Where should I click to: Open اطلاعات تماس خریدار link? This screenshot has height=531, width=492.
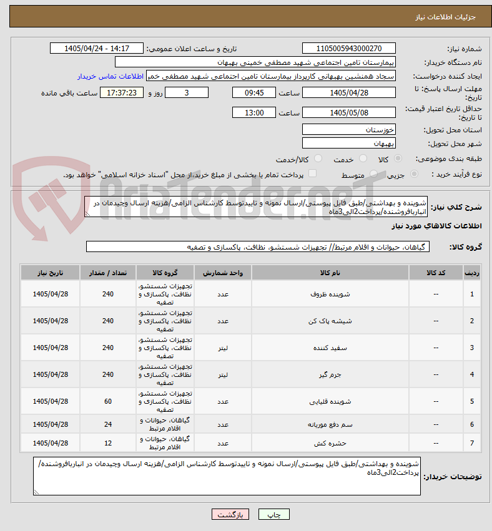tap(111, 77)
